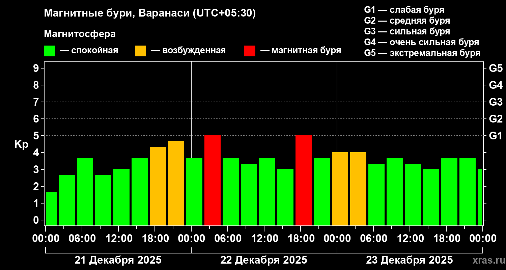Click the red storm bar at 18:00 on 22 December
Screen dimensions: 506x270
point(304,181)
